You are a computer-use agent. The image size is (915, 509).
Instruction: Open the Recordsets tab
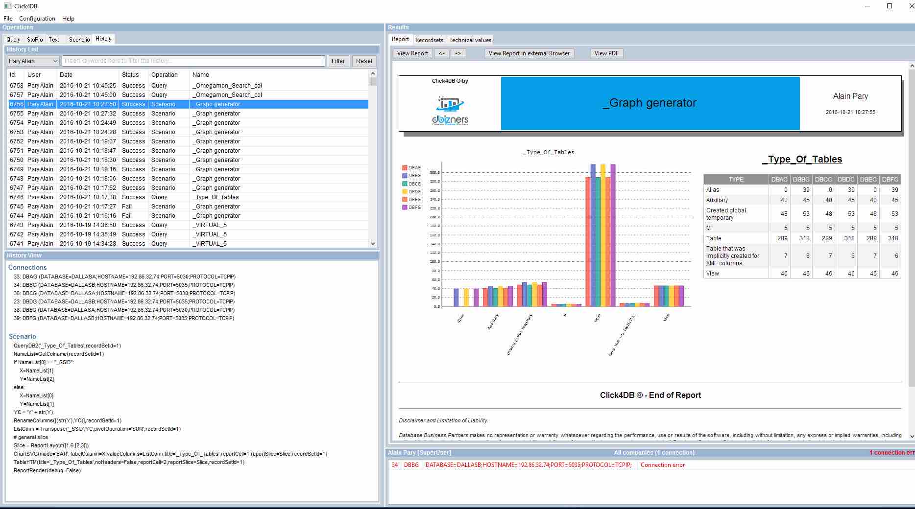(429, 40)
